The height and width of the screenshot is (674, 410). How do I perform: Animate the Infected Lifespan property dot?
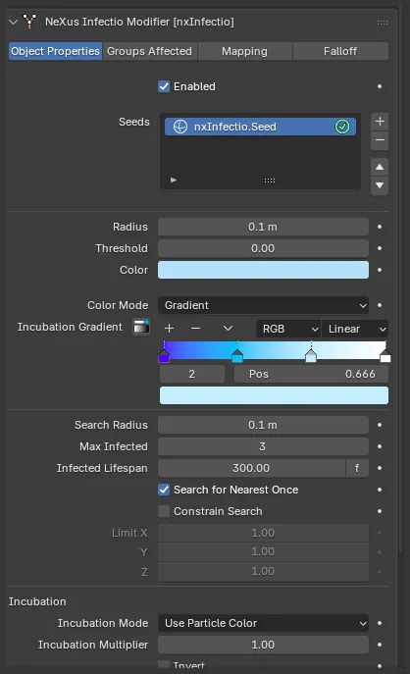(x=380, y=468)
